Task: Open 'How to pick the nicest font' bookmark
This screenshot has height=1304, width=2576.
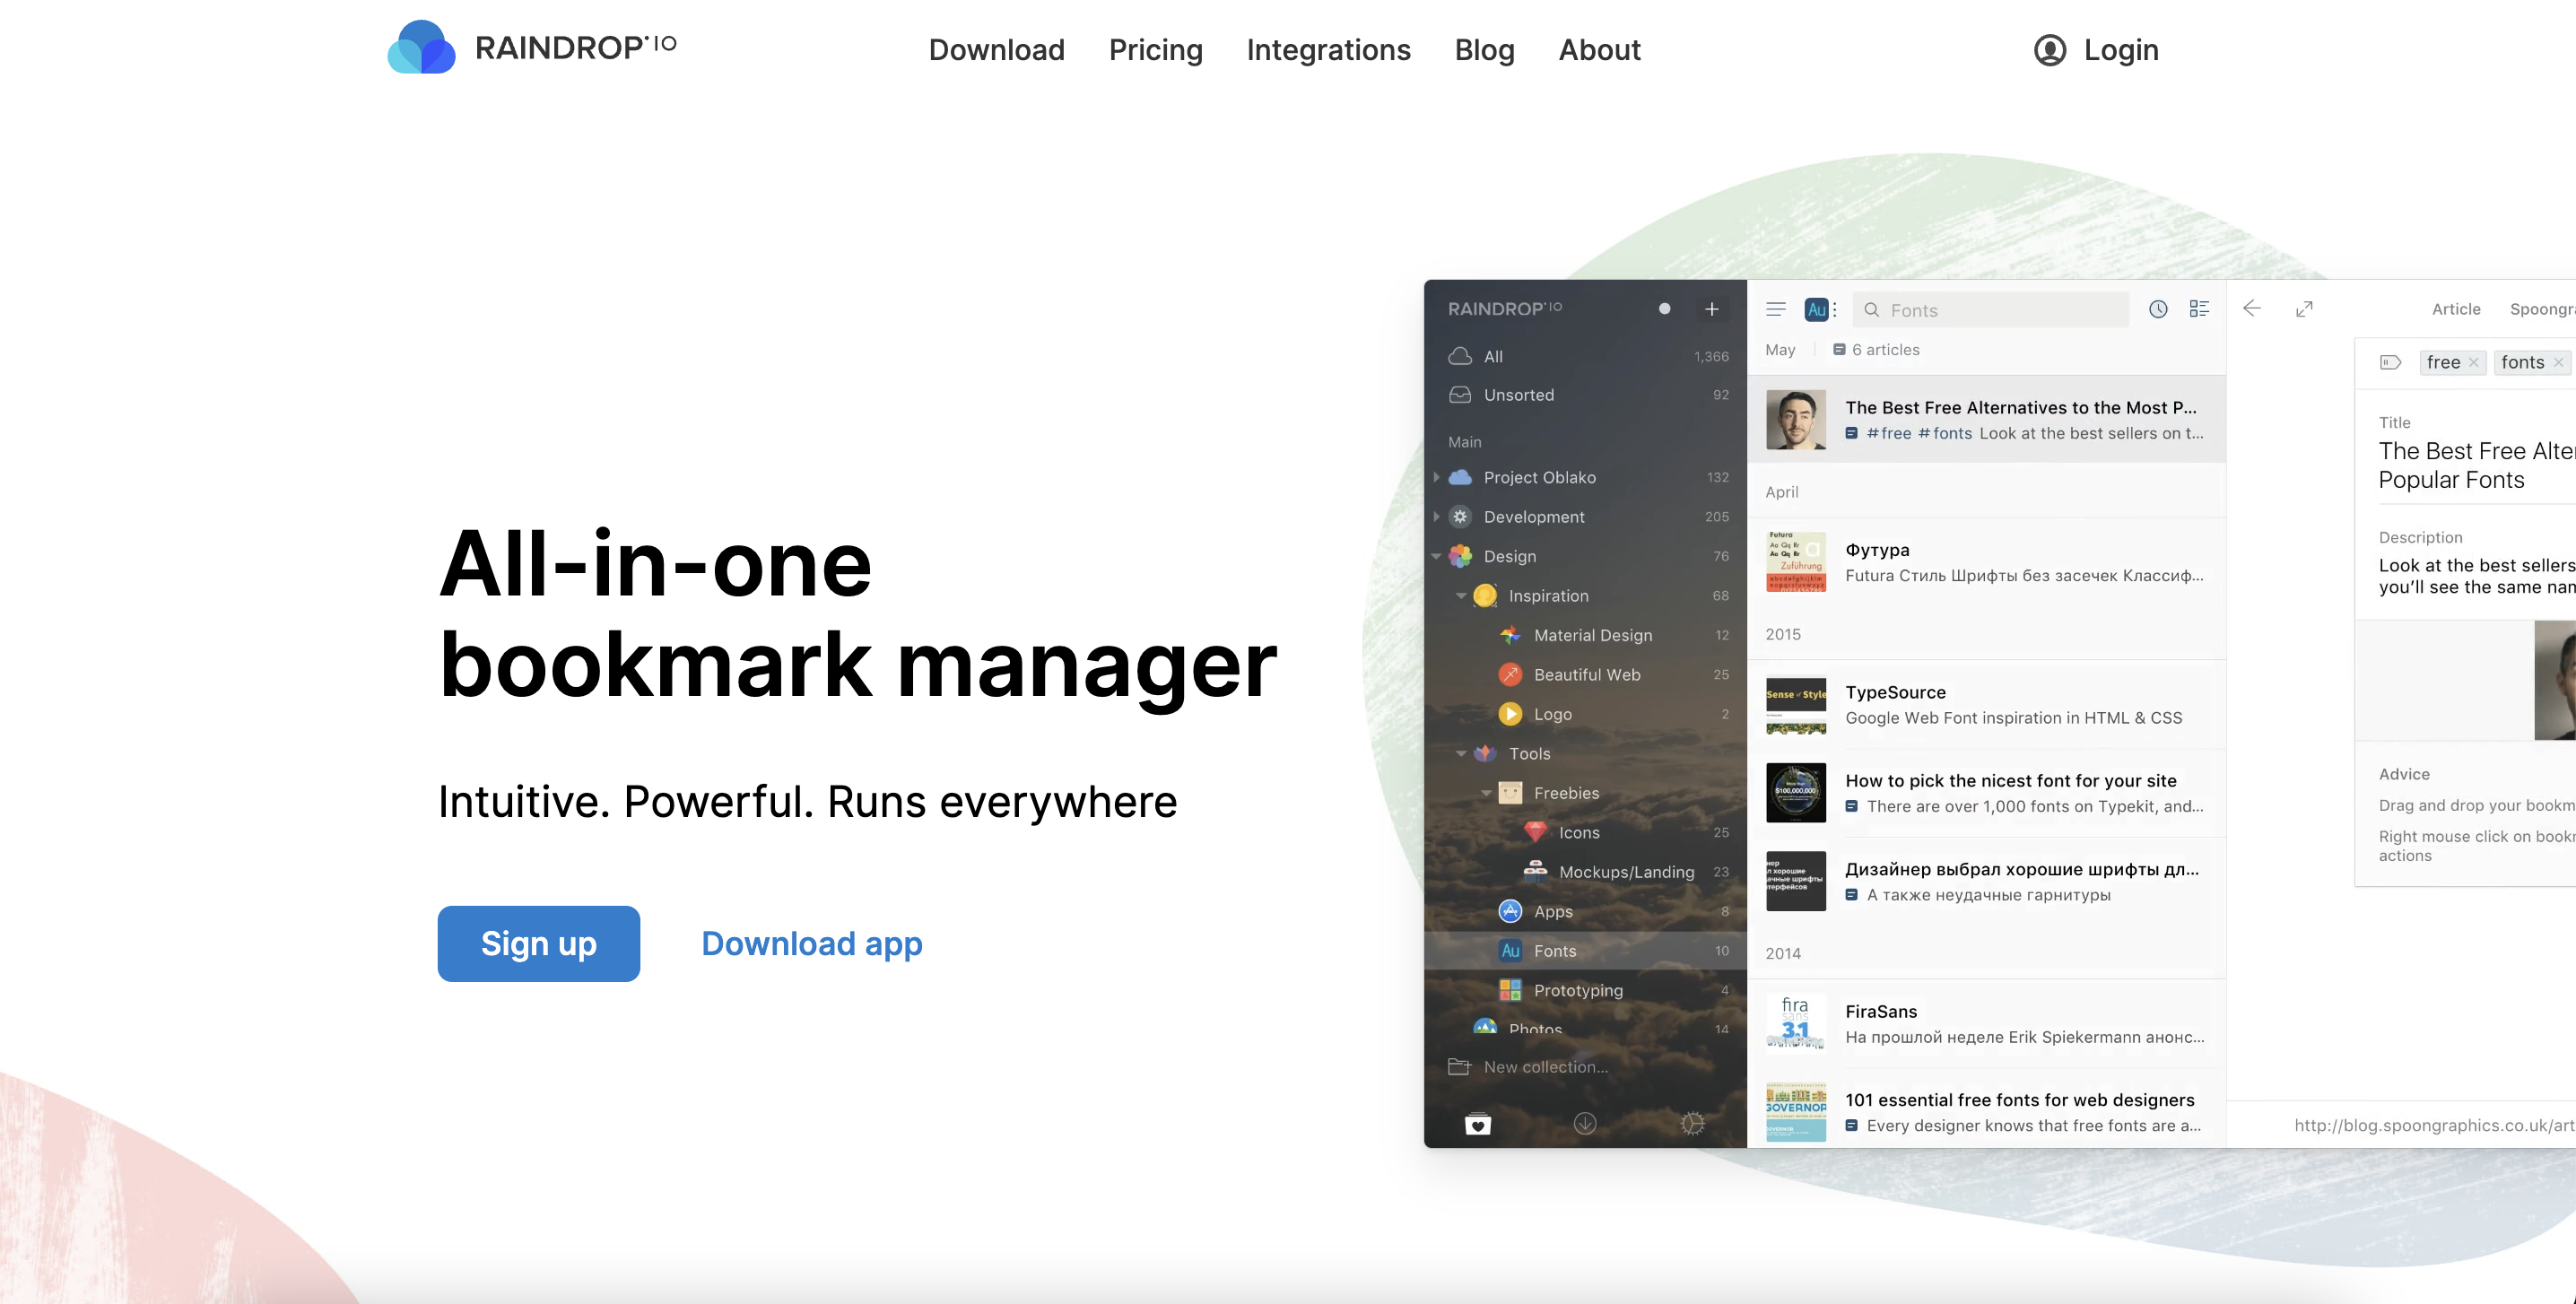Action: pos(1986,793)
